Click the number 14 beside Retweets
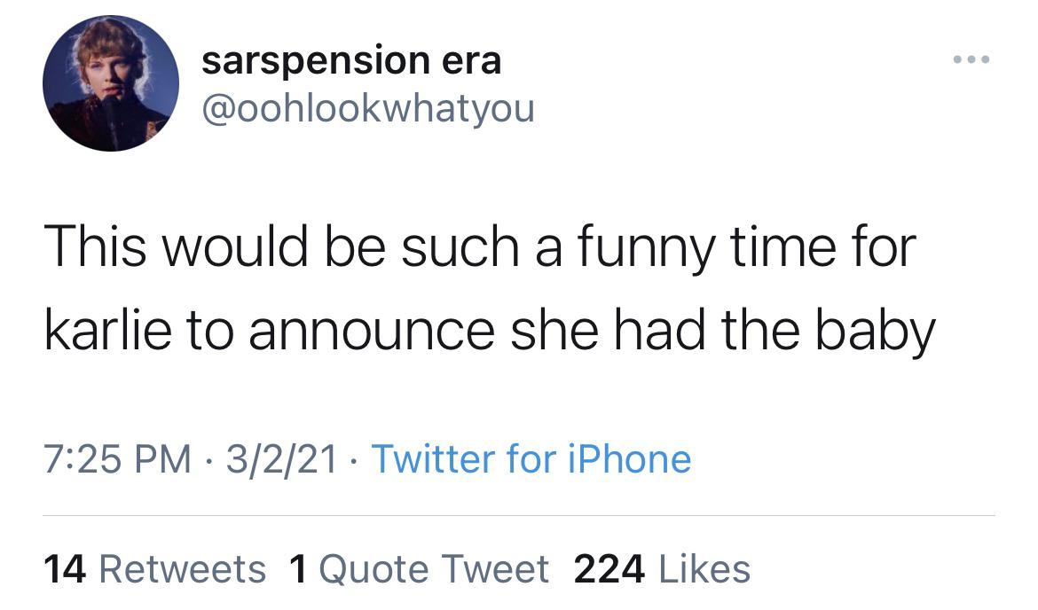The image size is (1038, 610). click(x=64, y=568)
